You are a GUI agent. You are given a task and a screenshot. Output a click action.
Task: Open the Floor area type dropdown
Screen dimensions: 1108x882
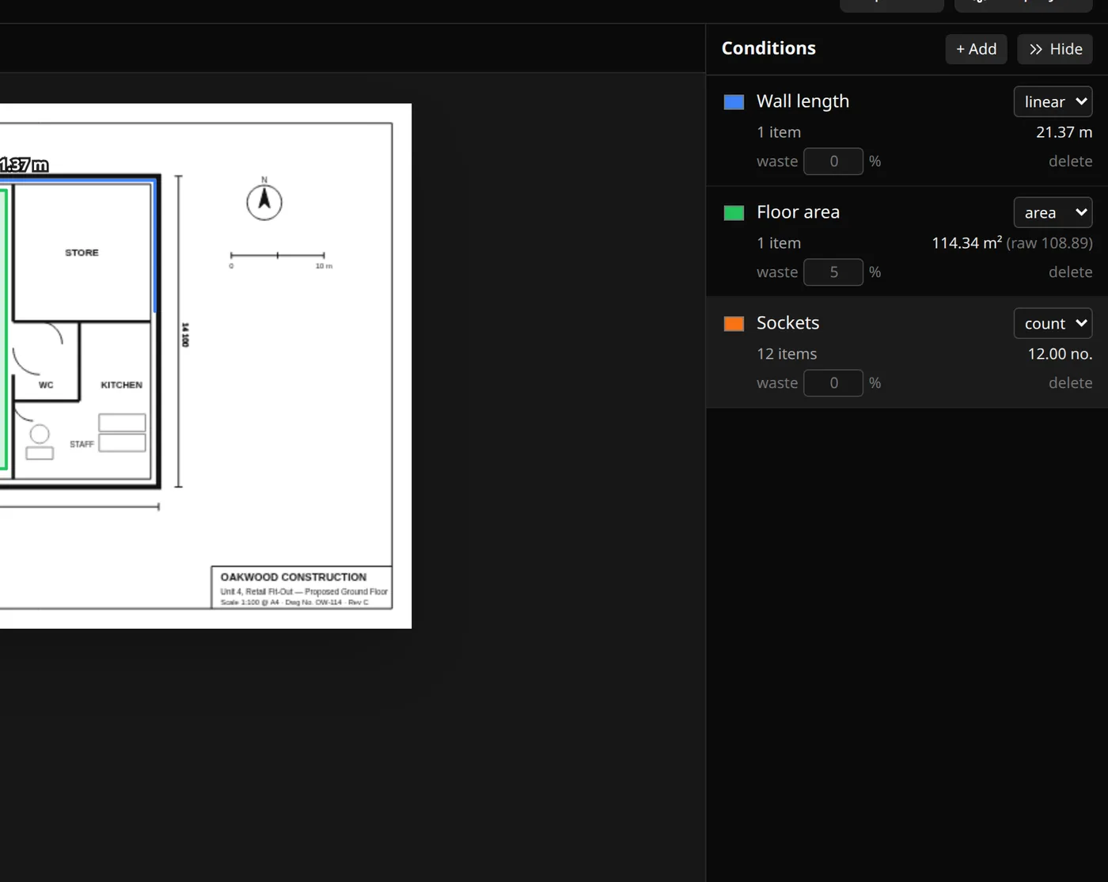point(1053,212)
